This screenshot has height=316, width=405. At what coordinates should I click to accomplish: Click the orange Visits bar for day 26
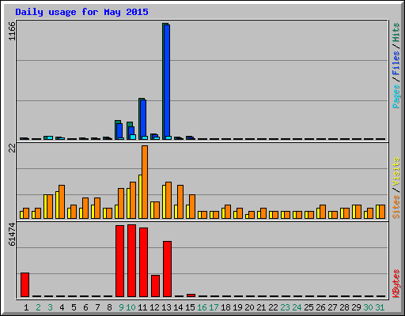[x=323, y=212]
